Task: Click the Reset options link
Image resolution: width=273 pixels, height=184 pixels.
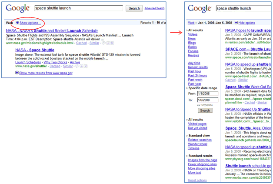Action: click(197, 180)
